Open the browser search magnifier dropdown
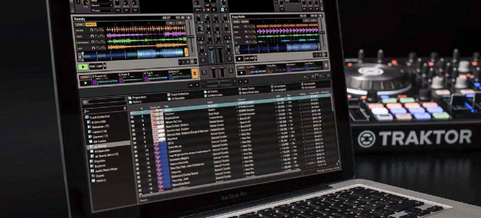Viewport: 481px width, 218px height. 86,111
